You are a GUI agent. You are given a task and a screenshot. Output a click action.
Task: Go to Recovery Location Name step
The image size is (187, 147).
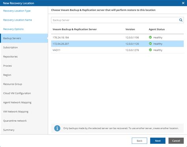(17, 20)
